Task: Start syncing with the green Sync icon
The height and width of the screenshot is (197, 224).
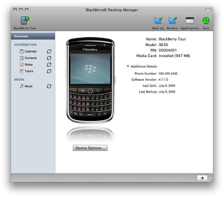Action: 206,21
